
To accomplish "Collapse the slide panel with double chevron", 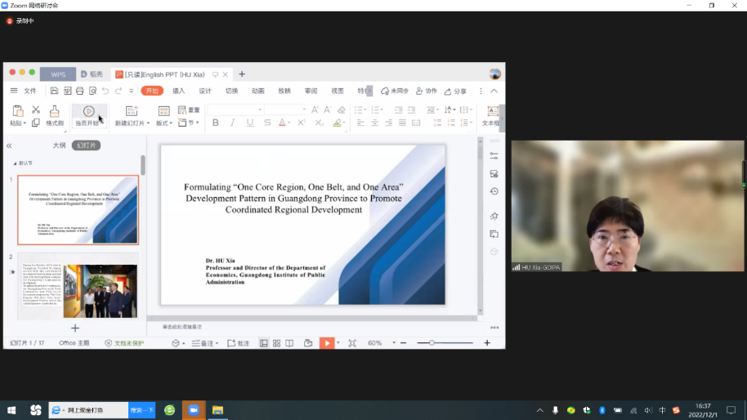I will tap(9, 145).
